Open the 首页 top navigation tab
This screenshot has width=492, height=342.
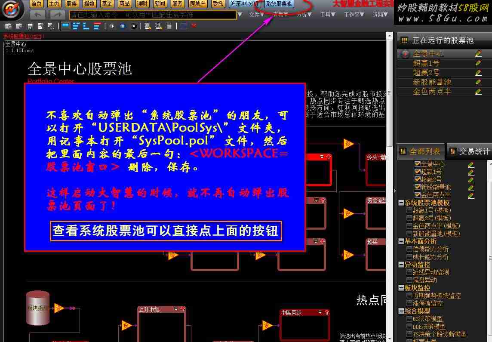pos(37,3)
